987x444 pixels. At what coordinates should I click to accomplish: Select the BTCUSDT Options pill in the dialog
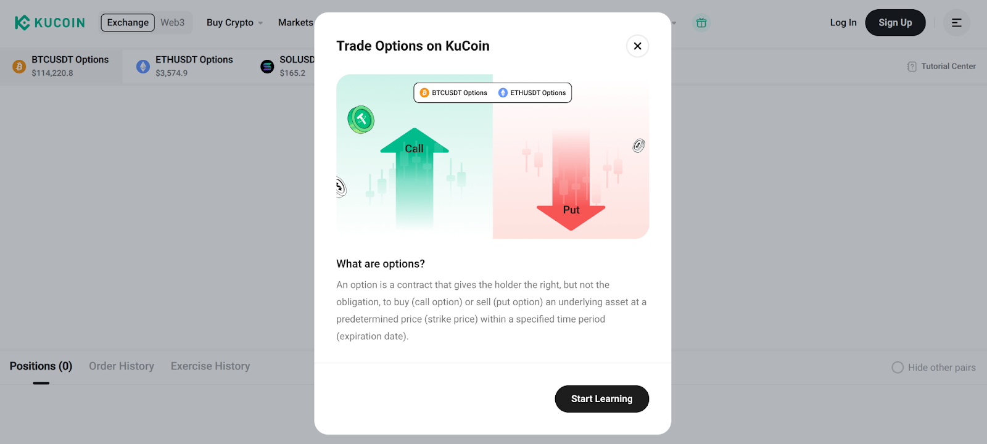(455, 92)
